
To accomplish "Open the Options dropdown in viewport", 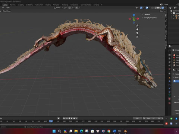I will tap(163, 11).
